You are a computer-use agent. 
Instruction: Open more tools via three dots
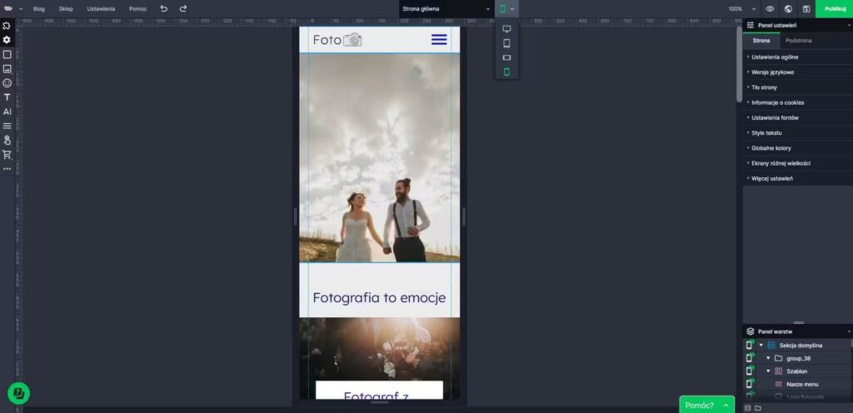[7, 168]
